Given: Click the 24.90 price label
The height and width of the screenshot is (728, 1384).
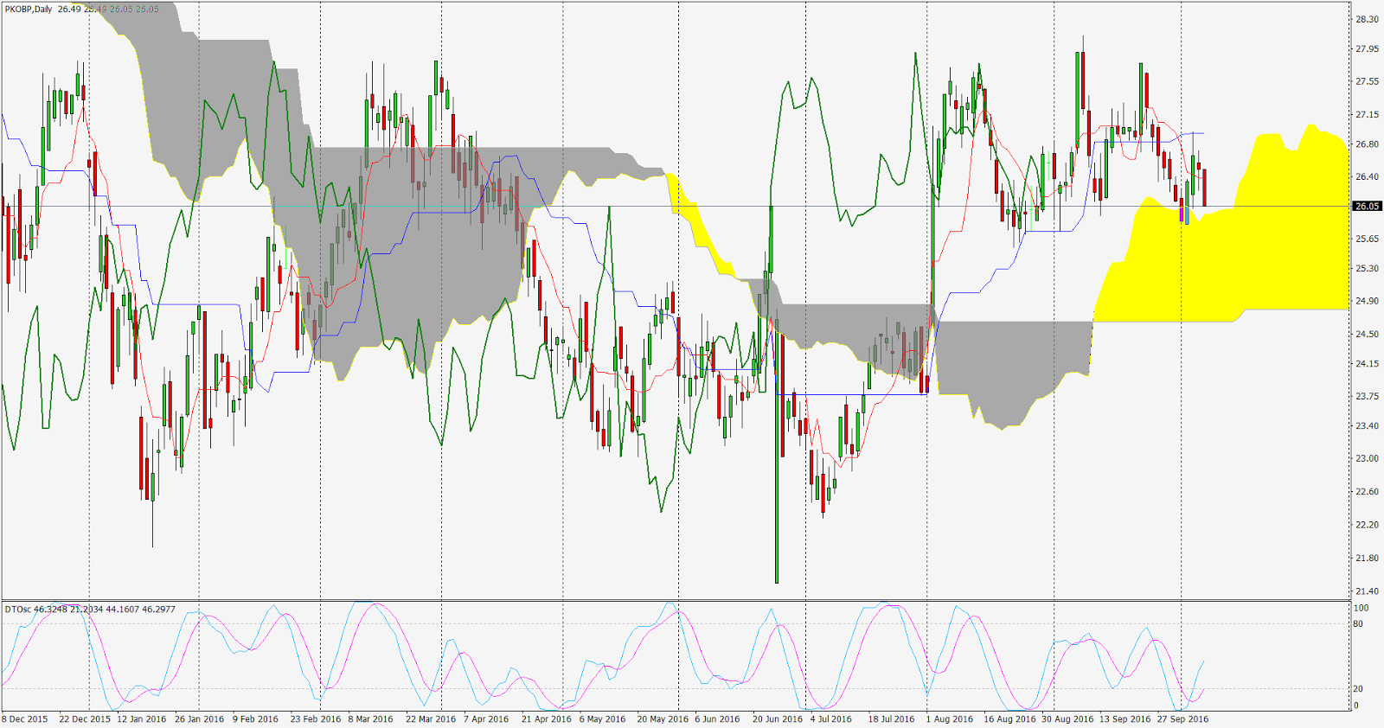Looking at the screenshot, I should point(1367,301).
